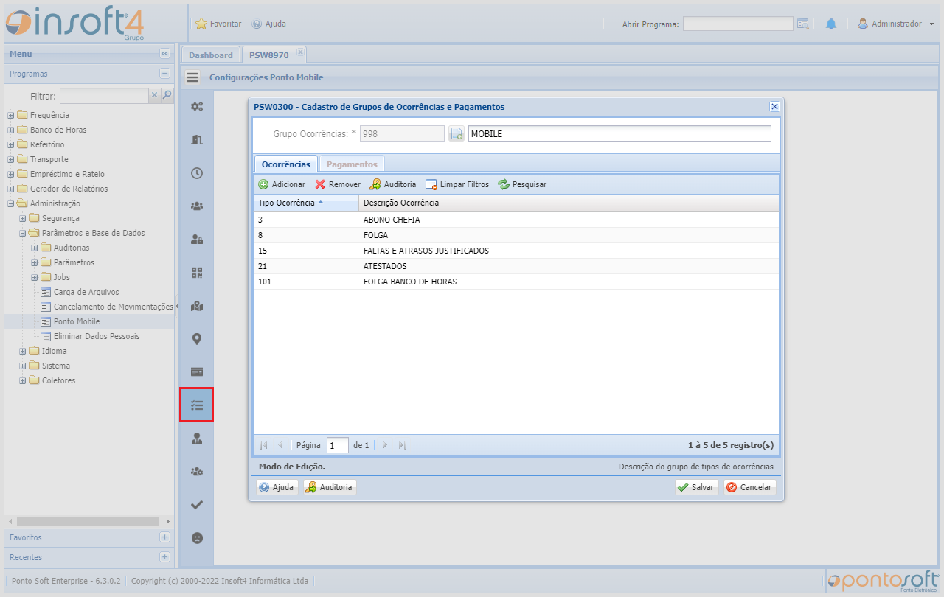Click the Salvar button
Viewport: 944px width, 597px height.
(x=696, y=487)
